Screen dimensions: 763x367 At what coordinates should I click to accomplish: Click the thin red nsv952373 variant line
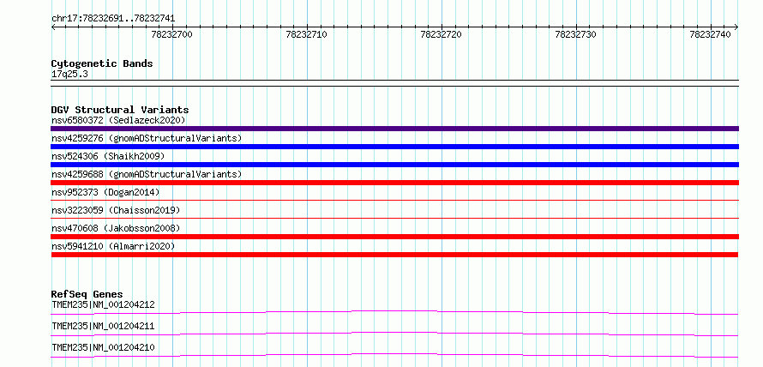[394, 200]
